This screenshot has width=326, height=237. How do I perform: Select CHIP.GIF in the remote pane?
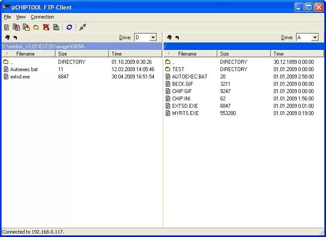182,91
